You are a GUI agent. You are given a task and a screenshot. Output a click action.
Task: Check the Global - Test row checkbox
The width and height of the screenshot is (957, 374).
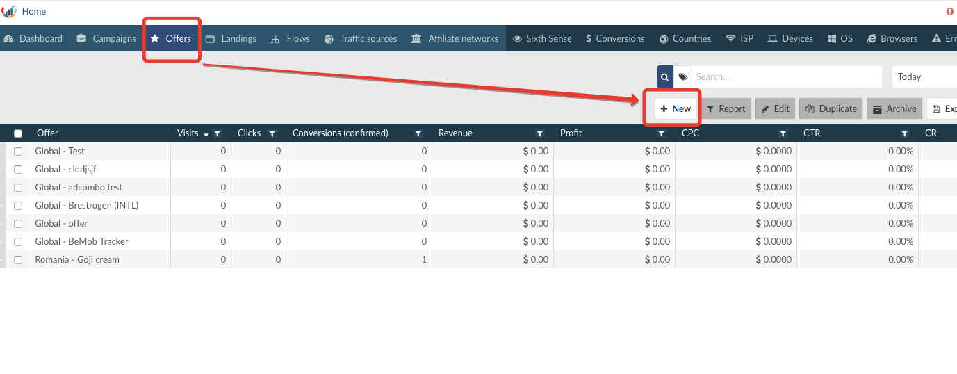pos(18,152)
